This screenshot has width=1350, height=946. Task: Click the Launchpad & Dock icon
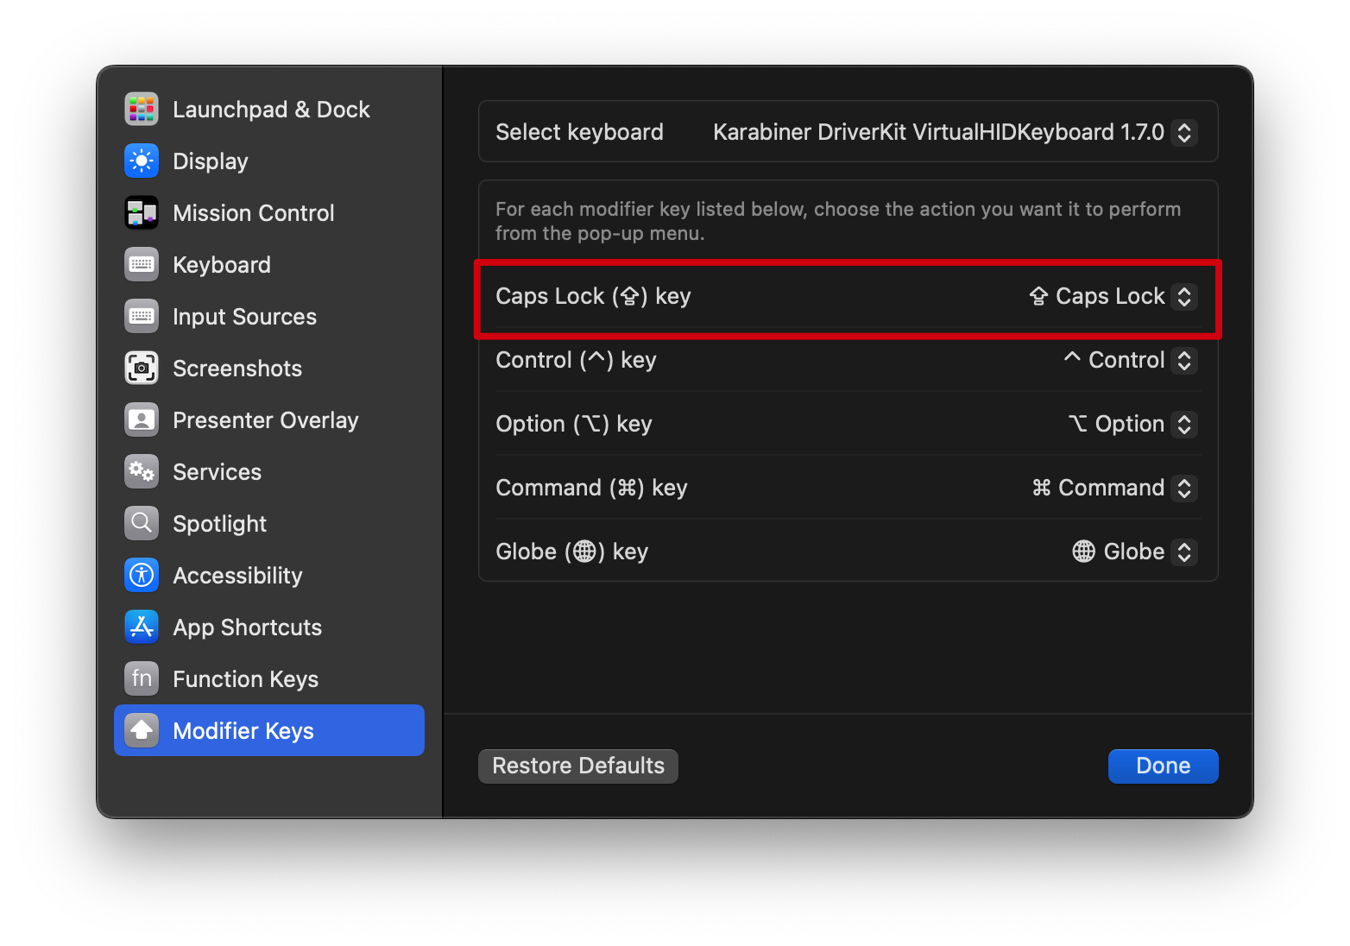pos(142,110)
